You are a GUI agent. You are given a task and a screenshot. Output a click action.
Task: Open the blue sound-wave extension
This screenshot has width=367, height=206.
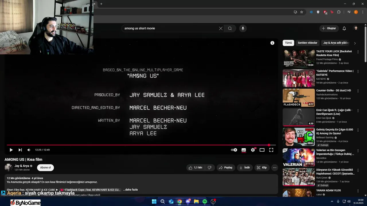[x=311, y=12]
